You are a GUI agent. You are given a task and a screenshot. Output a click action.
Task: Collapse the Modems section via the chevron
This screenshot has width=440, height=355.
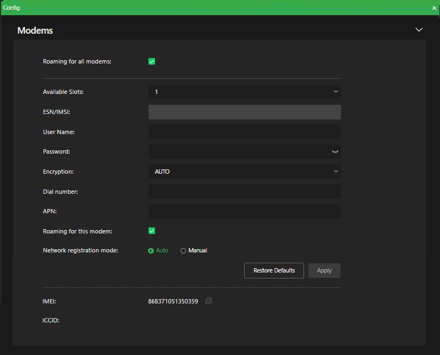coord(419,30)
